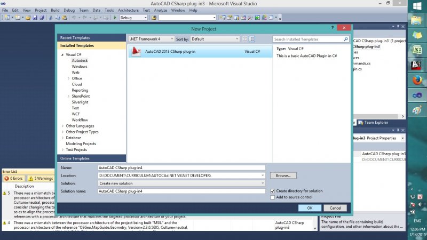Image resolution: width=427 pixels, height=240 pixels.
Task: Open the Project menu
Action: pyautogui.click(x=41, y=10)
